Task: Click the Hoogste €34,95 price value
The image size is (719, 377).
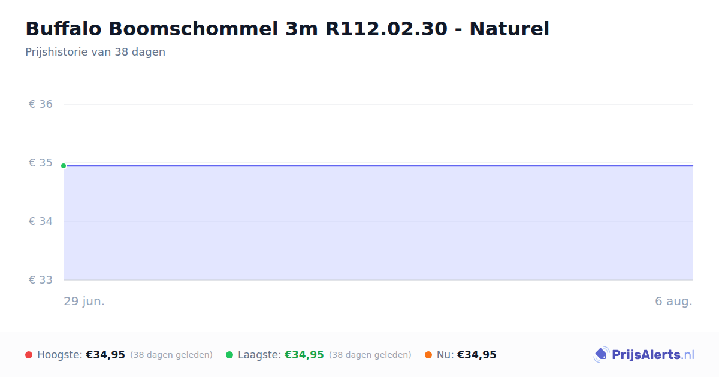Action: click(105, 355)
